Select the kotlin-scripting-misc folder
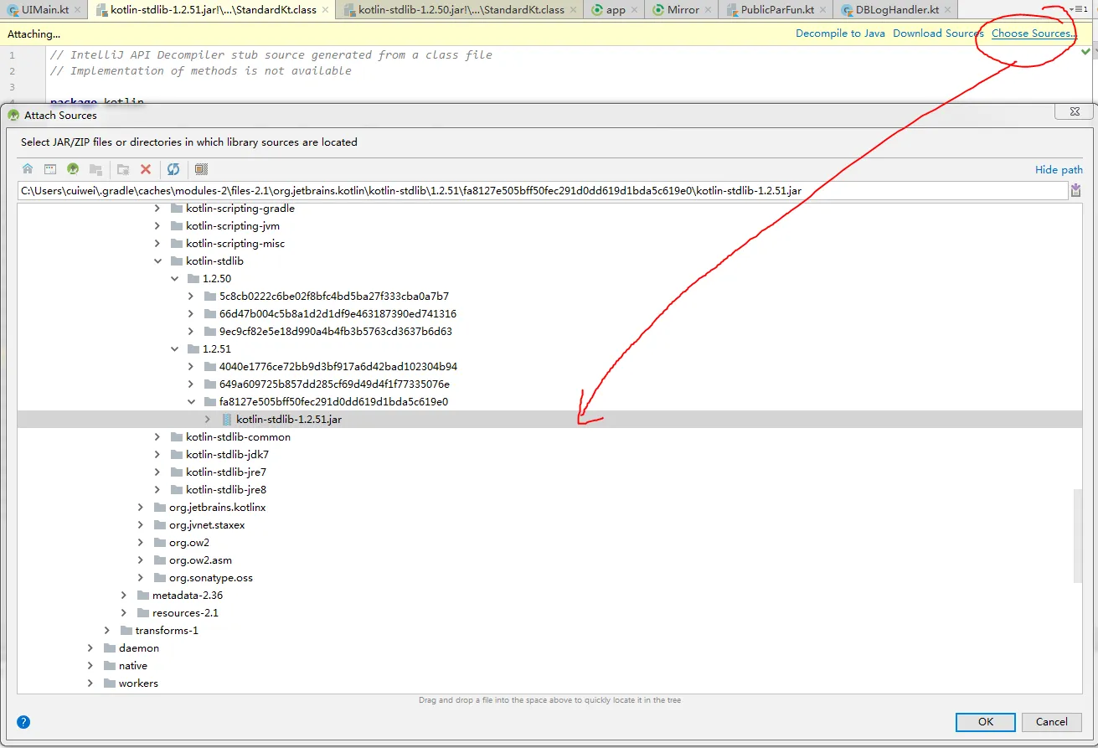 [235, 243]
